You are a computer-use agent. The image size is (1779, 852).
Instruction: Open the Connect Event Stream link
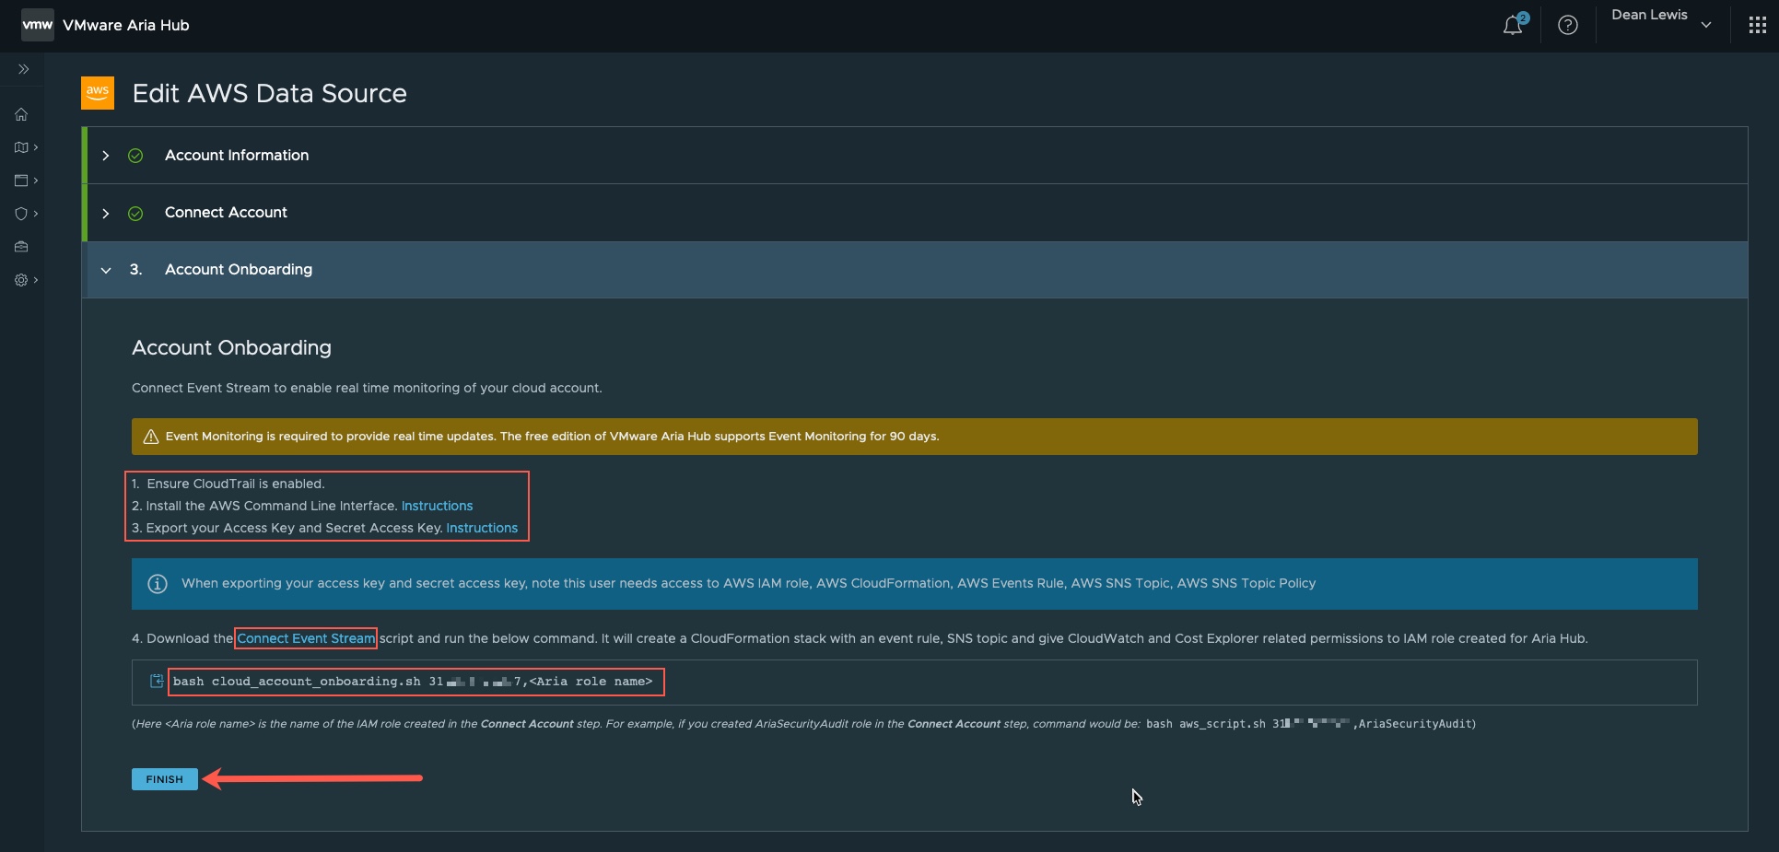coord(305,637)
